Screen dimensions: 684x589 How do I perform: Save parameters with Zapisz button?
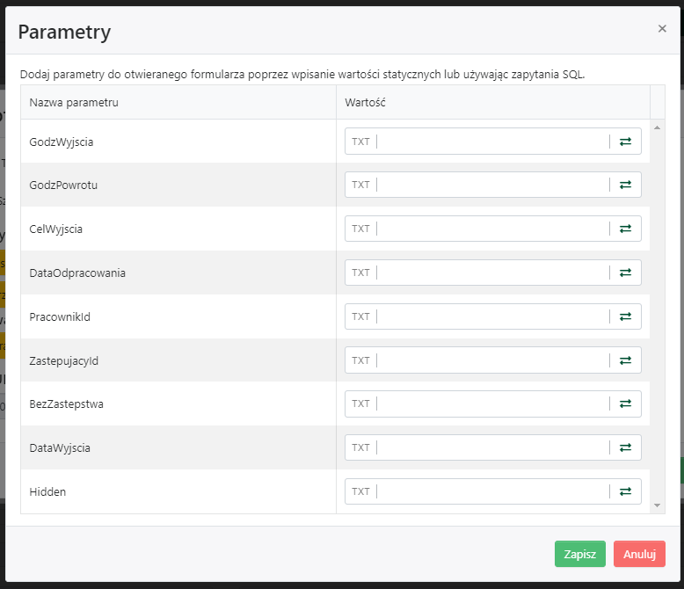coord(579,554)
